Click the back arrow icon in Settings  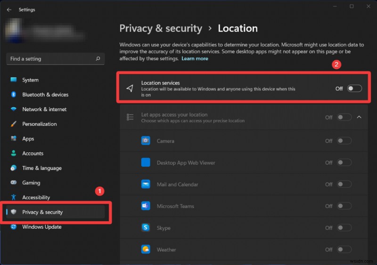[x=9, y=9]
